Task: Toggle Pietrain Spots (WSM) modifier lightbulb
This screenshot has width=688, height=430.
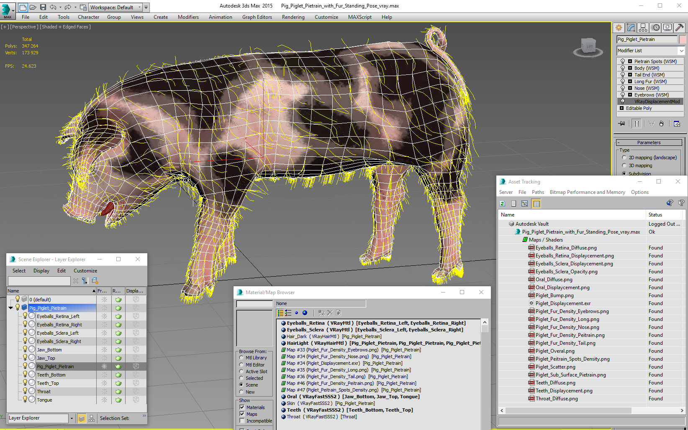Action: click(623, 61)
